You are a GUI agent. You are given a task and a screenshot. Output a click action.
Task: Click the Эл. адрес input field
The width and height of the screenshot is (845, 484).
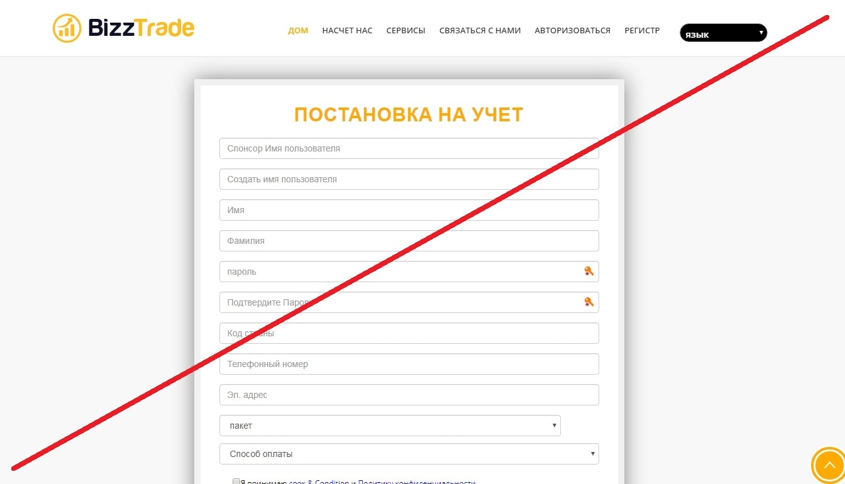tap(409, 395)
